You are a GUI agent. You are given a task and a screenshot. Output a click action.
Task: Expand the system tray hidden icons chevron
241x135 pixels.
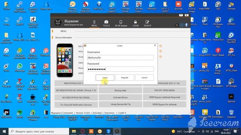pyautogui.click(x=199, y=131)
